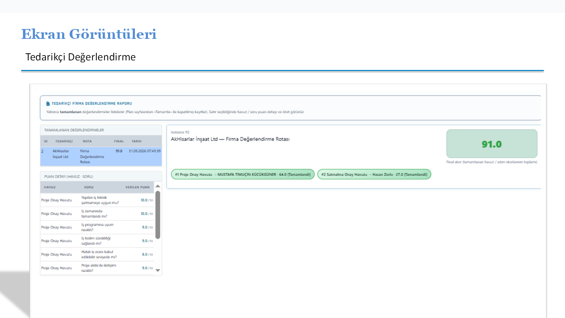Click the TARİH column header

[137, 141]
